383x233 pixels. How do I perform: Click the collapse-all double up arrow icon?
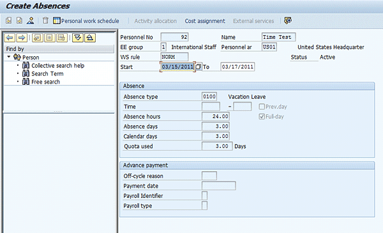click(x=90, y=38)
